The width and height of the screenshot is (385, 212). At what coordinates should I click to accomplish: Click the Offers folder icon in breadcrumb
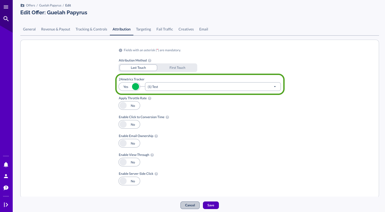(22, 5)
